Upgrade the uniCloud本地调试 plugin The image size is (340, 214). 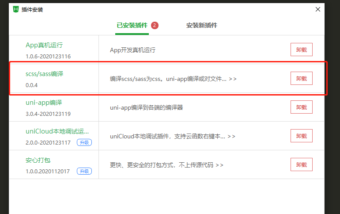(x=84, y=142)
